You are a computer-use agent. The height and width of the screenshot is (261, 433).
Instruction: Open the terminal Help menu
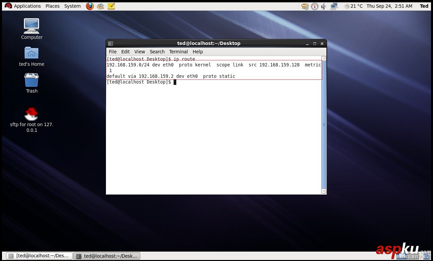198,52
